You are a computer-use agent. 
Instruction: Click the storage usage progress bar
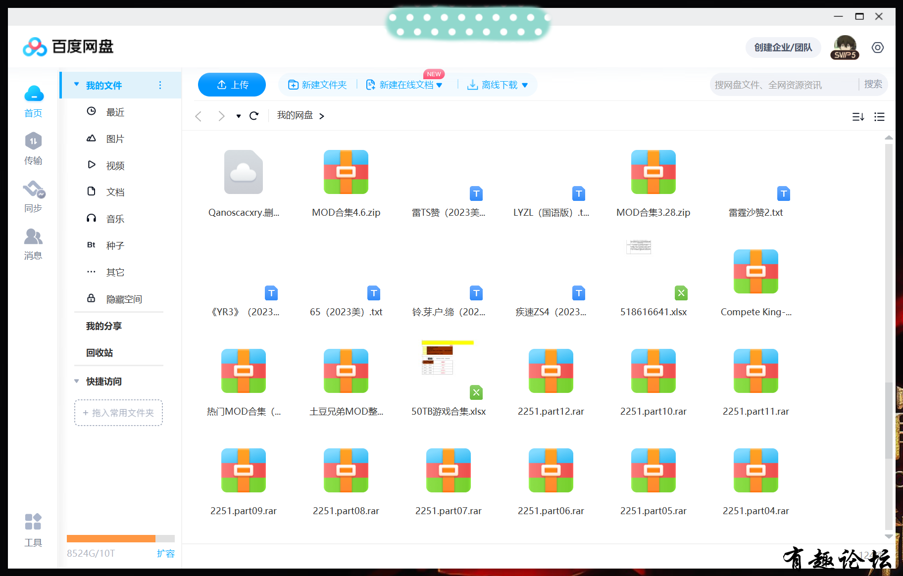[x=121, y=538]
